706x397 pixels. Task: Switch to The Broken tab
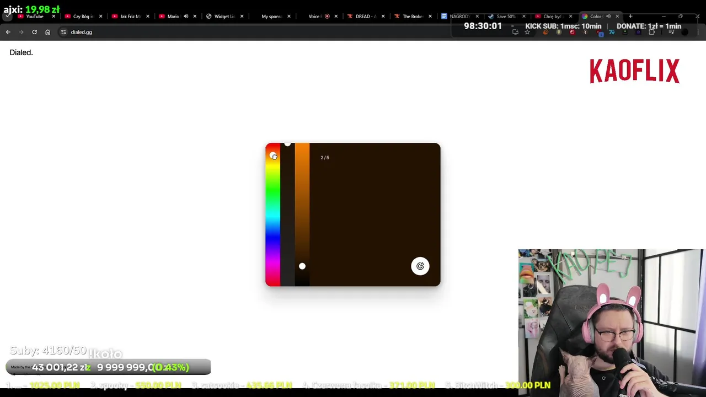click(412, 17)
